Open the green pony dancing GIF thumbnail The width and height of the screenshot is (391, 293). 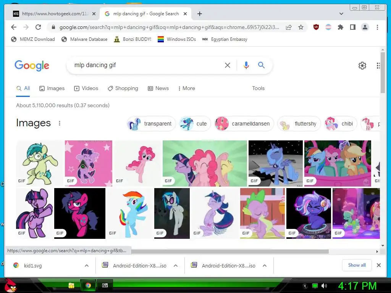click(x=40, y=163)
